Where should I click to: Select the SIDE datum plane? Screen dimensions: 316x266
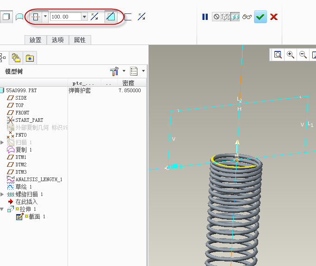click(21, 98)
